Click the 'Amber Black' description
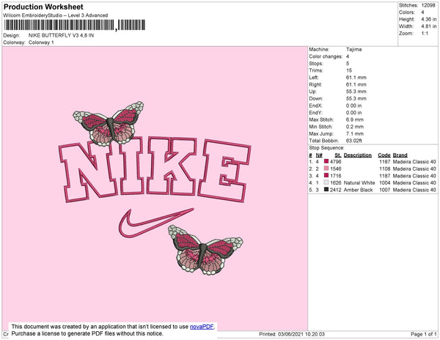The height and width of the screenshot is (340, 440). (358, 190)
